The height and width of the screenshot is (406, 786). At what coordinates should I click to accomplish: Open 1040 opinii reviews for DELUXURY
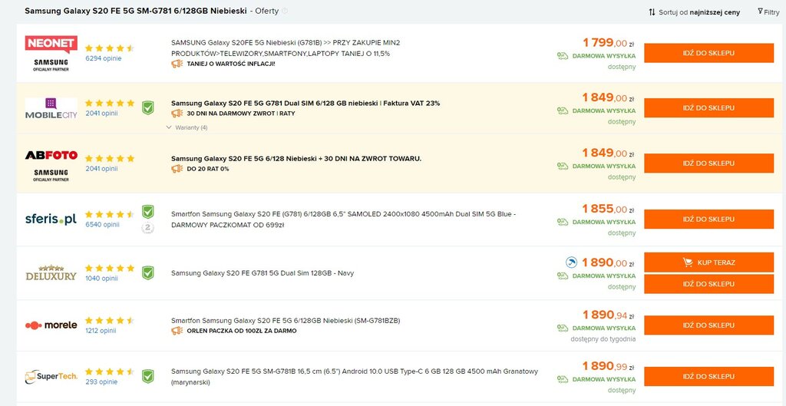point(101,278)
